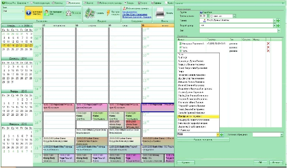This screenshot has width=287, height=168.
Task: Open the Groups tab in top bar
Action: 156,3
